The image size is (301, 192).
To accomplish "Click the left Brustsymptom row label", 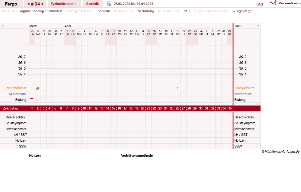I will point(16,123).
